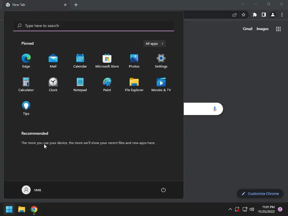Open the Paint app

(x=107, y=84)
